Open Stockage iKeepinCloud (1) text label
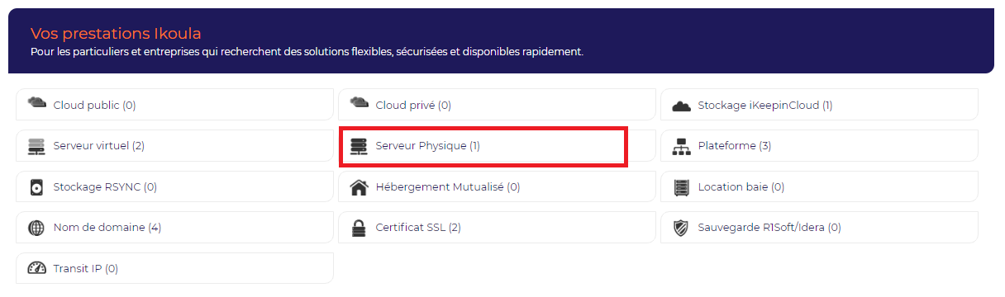This screenshot has height=297, width=1005. (764, 106)
